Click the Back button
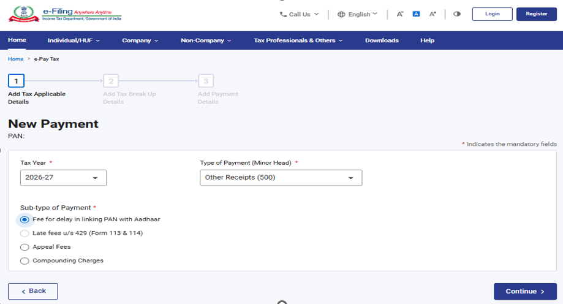This screenshot has height=304, width=563. coord(33,291)
